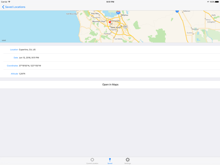Screen dimensions: 220x165
Task: Select the Altitude row 1,247ft
Action: pos(110,73)
